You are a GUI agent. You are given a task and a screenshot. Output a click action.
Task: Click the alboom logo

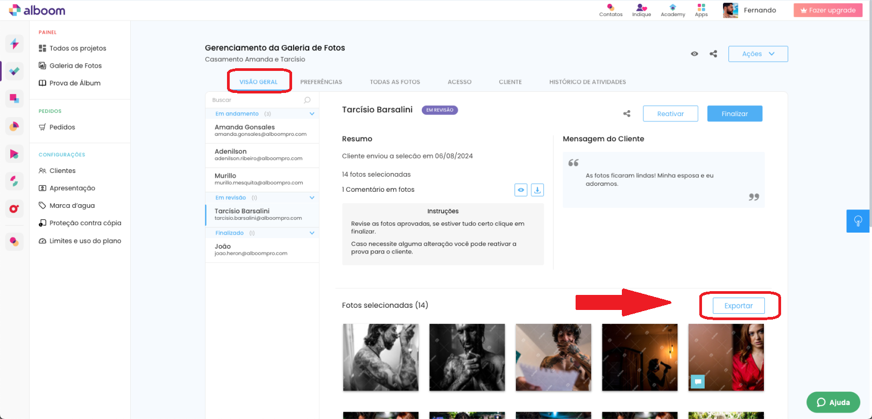pyautogui.click(x=37, y=10)
